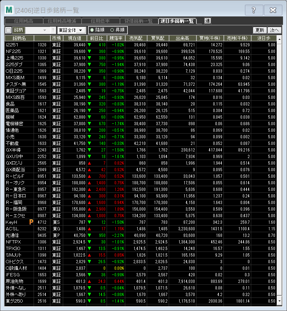Select the 上場225 row name
287x311 pixels.
coord(15,58)
